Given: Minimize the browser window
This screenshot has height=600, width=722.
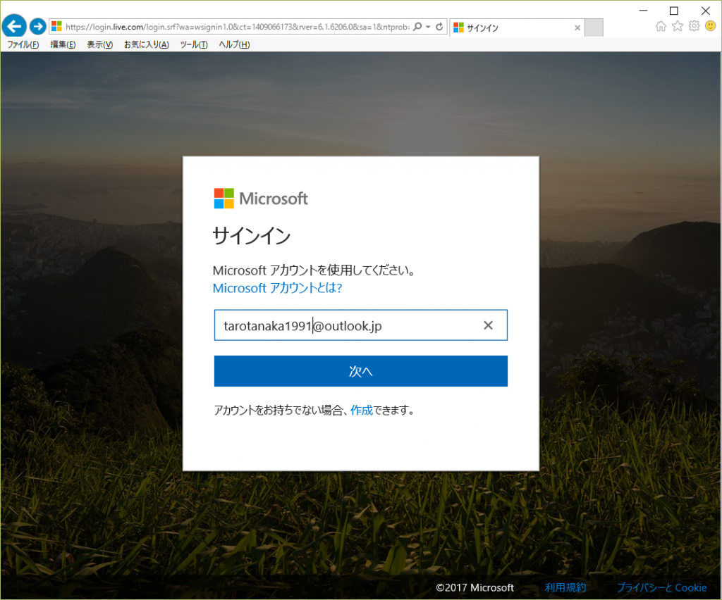Looking at the screenshot, I should pos(643,10).
